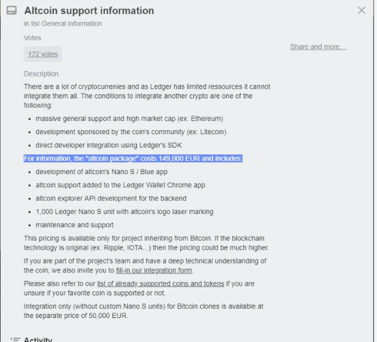Click the Description section label

(41, 74)
